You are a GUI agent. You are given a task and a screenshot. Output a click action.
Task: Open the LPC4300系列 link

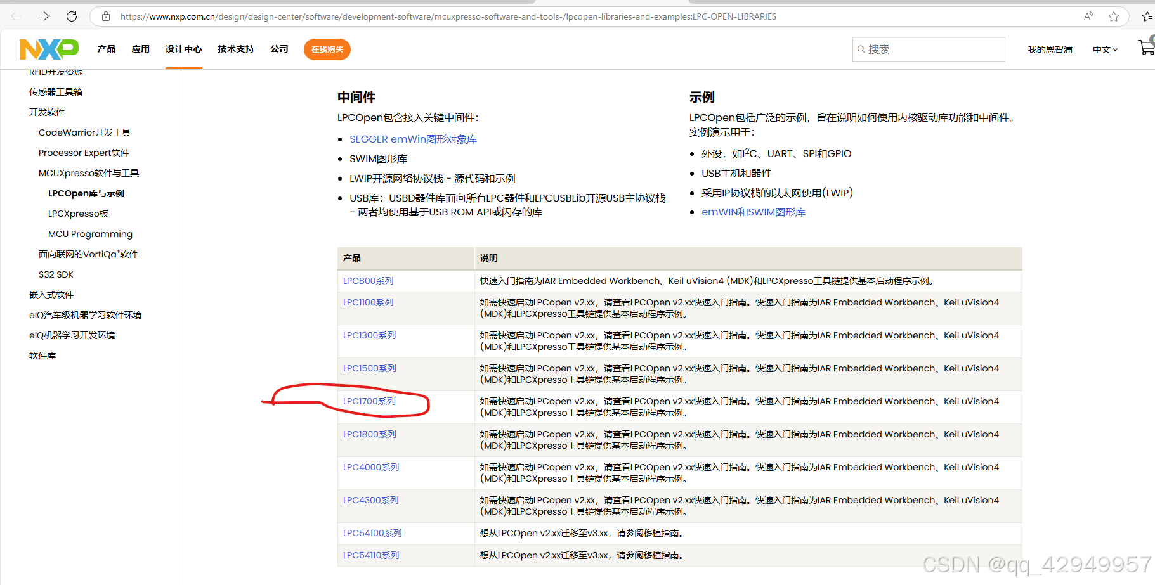[x=371, y=500]
